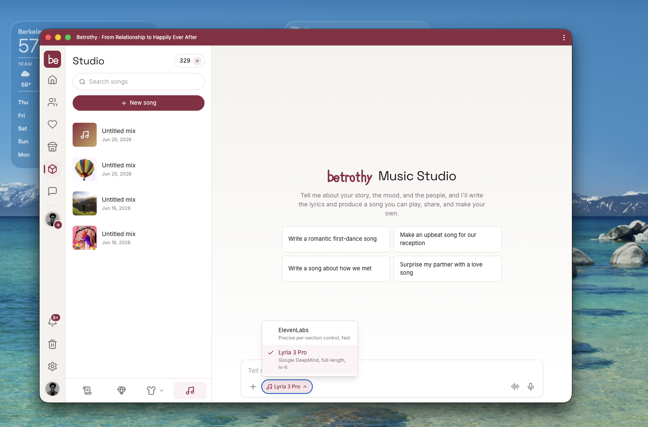
Task: Click the 'Studio' heading text
Action: pos(89,61)
